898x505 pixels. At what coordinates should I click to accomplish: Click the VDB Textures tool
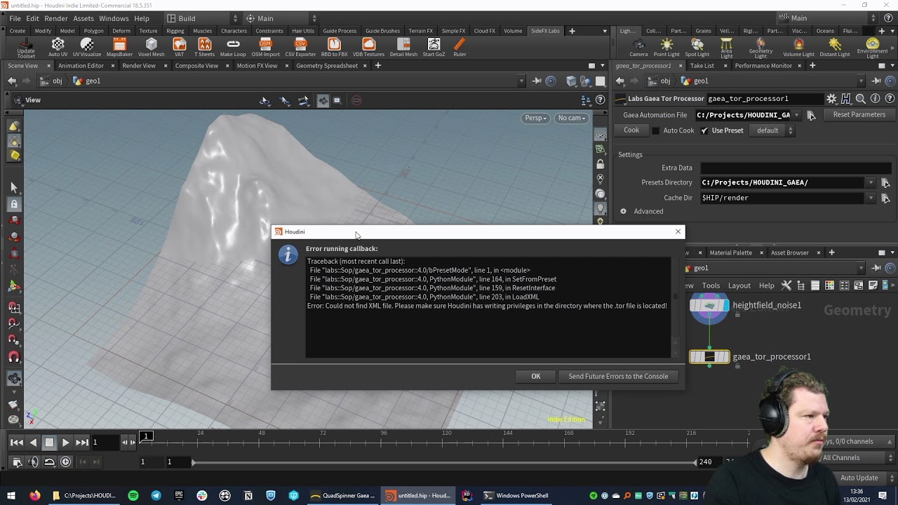tap(368, 48)
